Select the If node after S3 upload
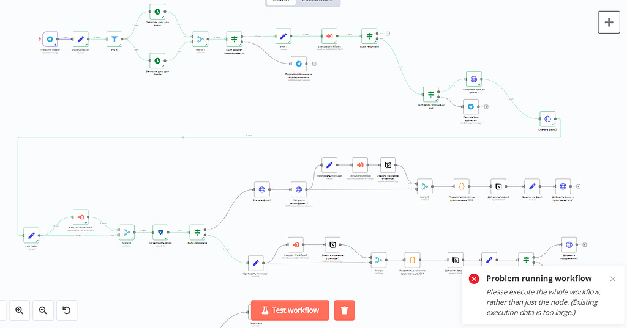The height and width of the screenshot is (328, 627). tap(197, 232)
